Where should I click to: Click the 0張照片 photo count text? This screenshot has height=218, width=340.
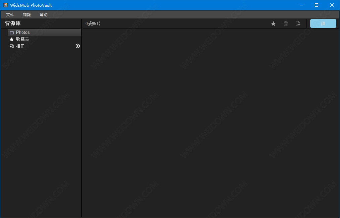click(x=93, y=24)
